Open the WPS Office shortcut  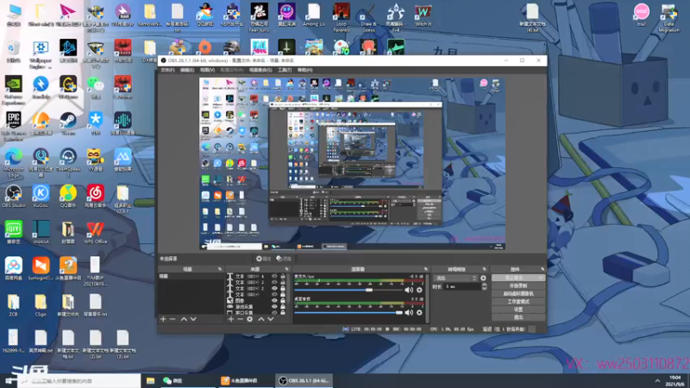[x=95, y=232]
